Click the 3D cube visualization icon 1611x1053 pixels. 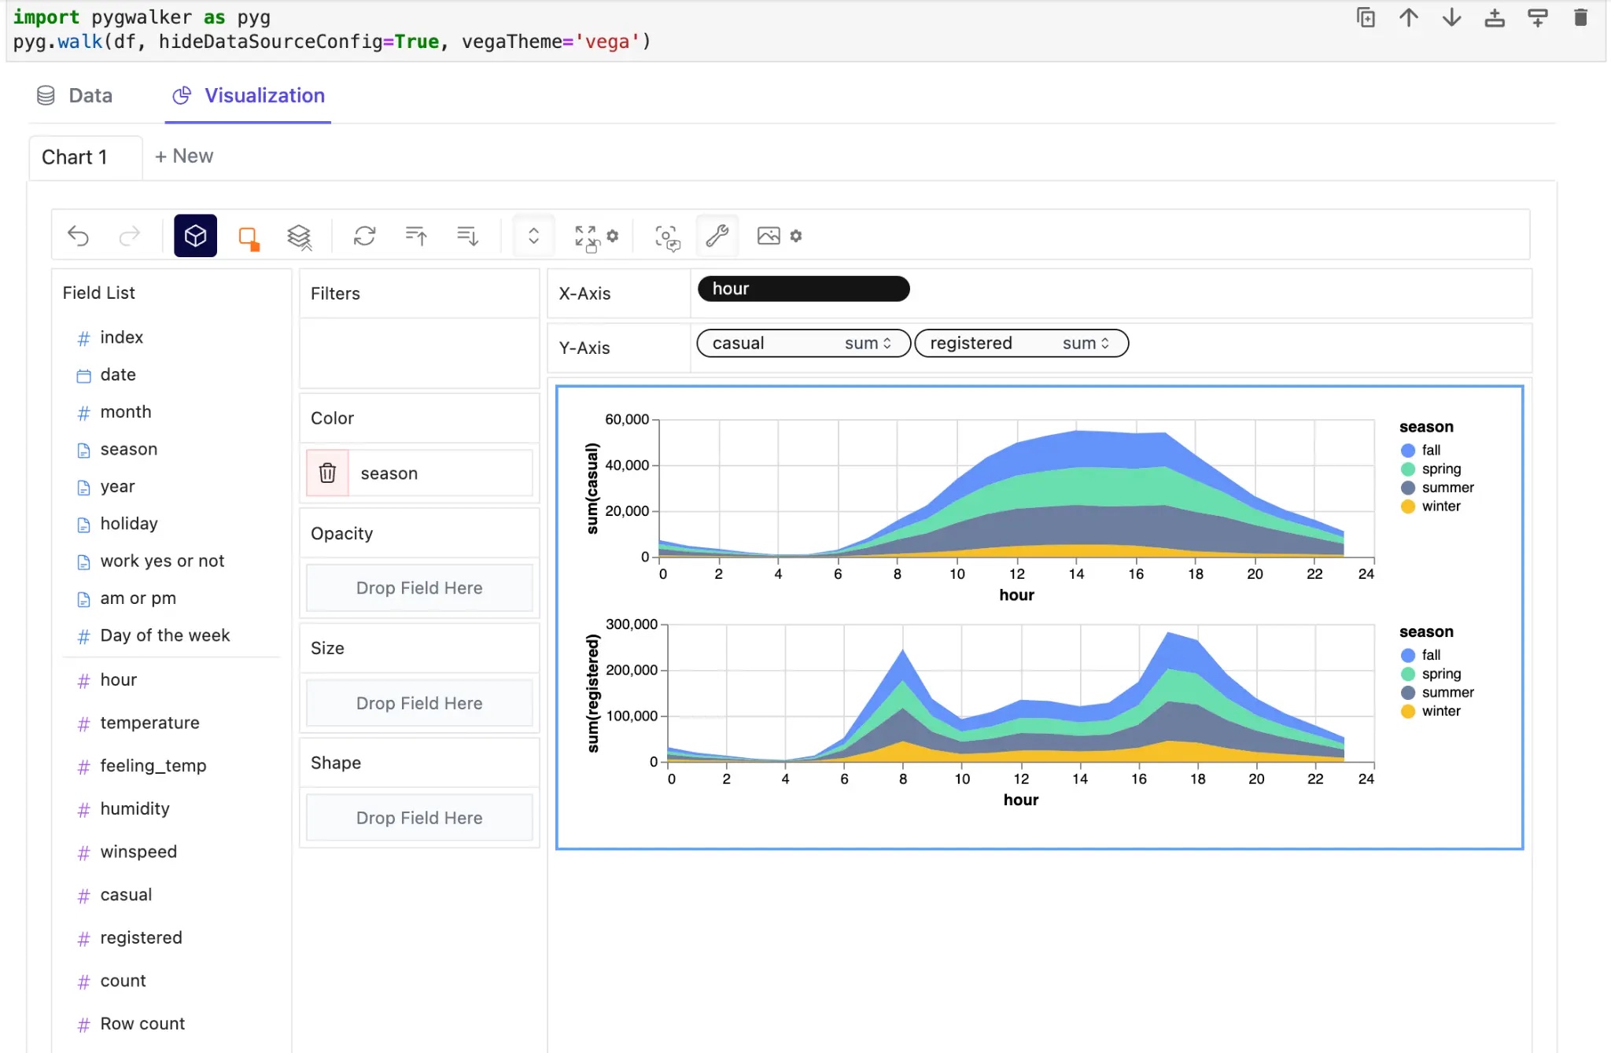[x=194, y=236]
